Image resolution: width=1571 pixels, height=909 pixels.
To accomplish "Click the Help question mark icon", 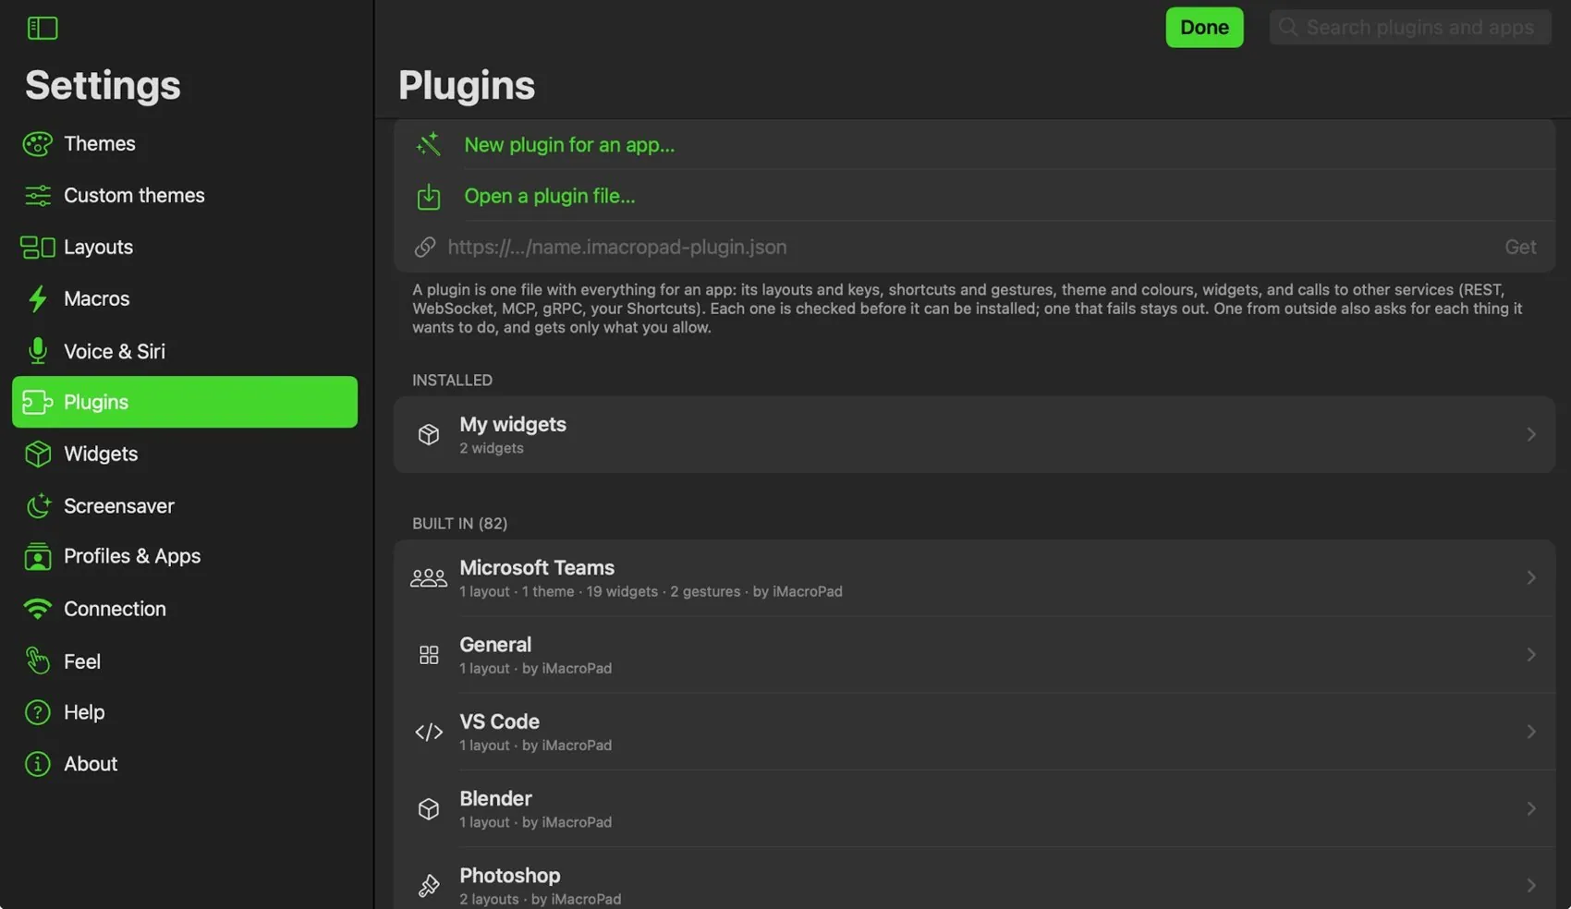I will (x=37, y=712).
